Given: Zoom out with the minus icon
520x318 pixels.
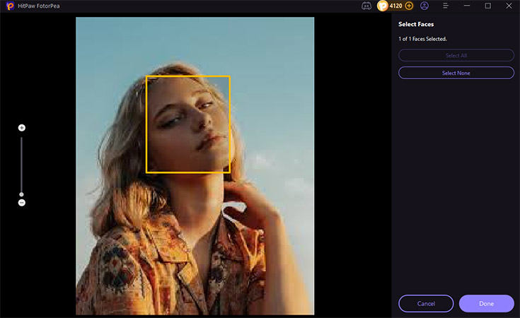Looking at the screenshot, I should 22,203.
